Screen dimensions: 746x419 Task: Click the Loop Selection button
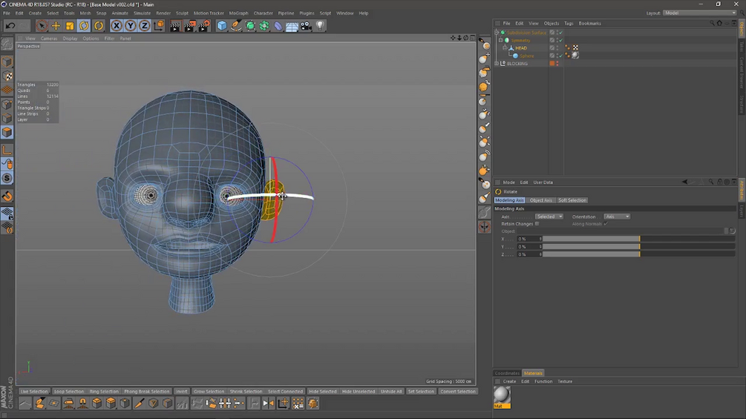[69, 392]
